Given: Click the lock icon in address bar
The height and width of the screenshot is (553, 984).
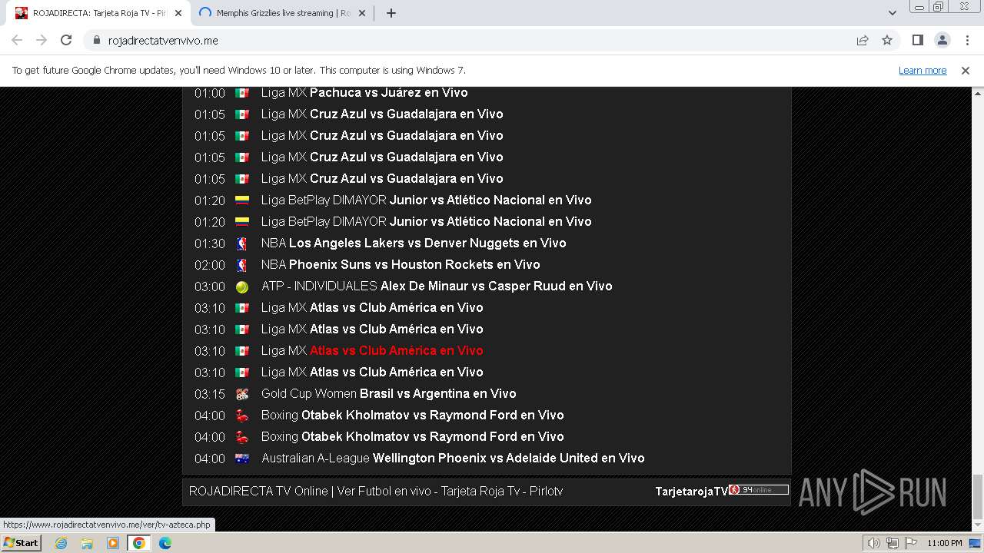Looking at the screenshot, I should (x=96, y=41).
